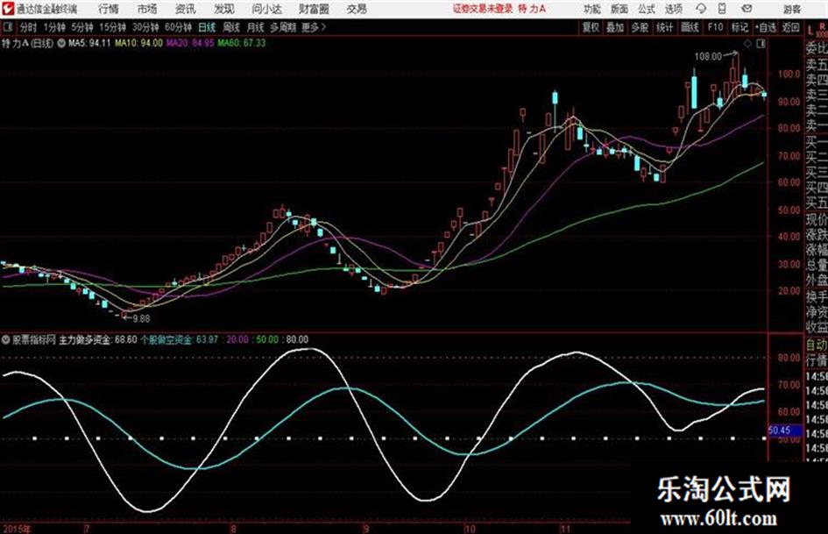Open the 公式 menu

647,9
